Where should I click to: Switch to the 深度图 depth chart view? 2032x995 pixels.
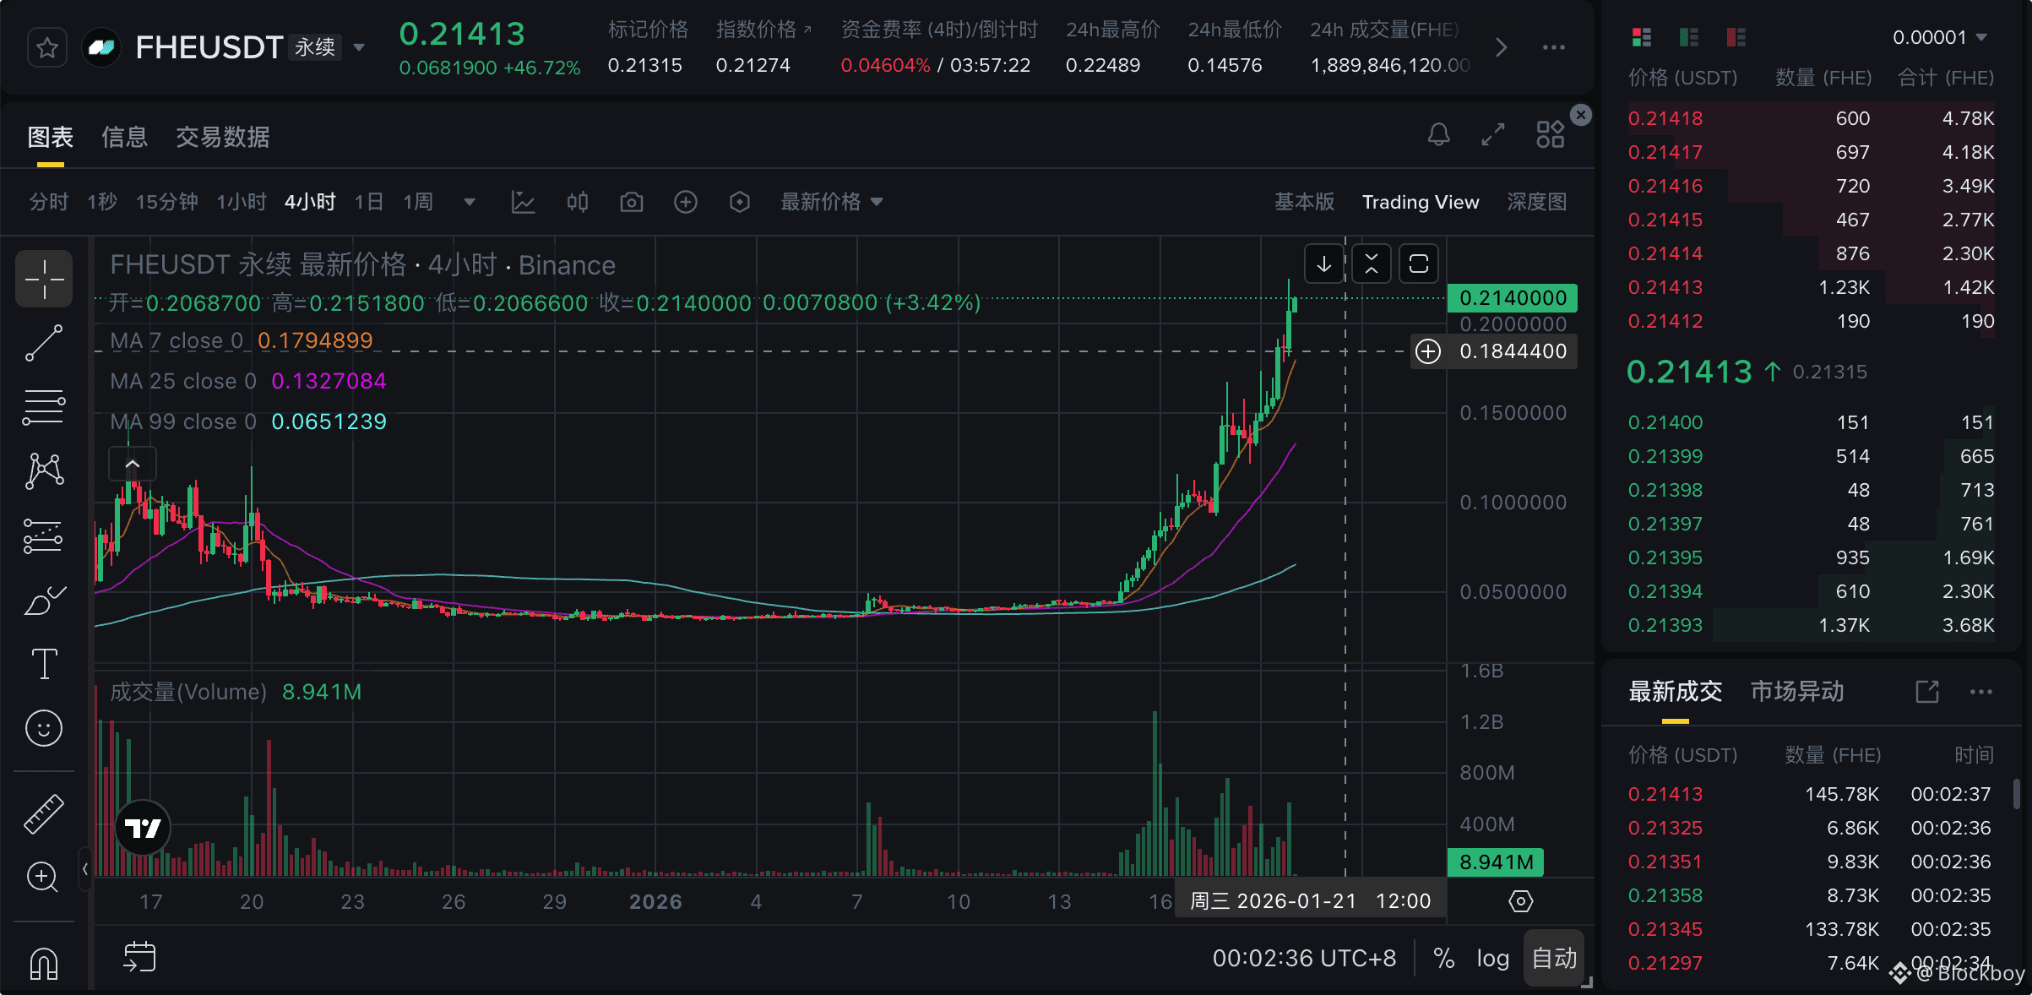[1536, 202]
